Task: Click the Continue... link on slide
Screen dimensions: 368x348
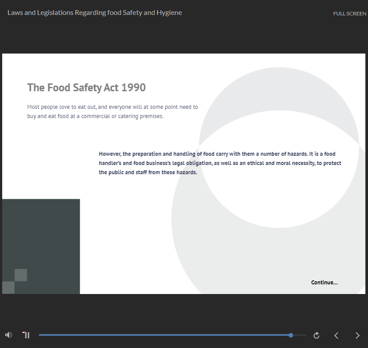Action: 324,282
